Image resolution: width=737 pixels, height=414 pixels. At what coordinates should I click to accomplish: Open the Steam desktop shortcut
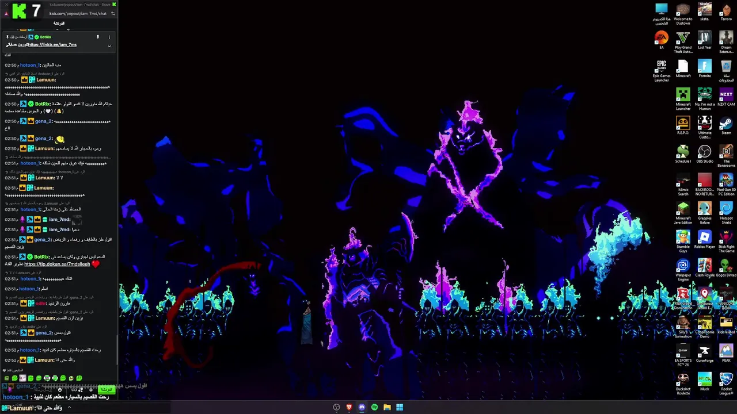[x=726, y=125]
